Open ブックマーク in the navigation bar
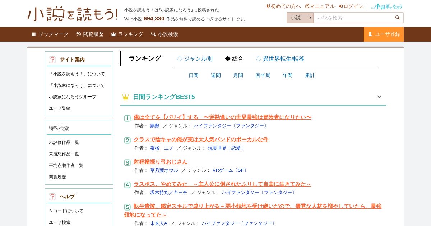The width and height of the screenshot is (431, 226). [x=50, y=34]
